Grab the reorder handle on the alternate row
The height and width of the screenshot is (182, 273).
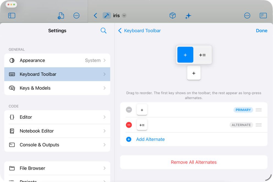[258, 125]
